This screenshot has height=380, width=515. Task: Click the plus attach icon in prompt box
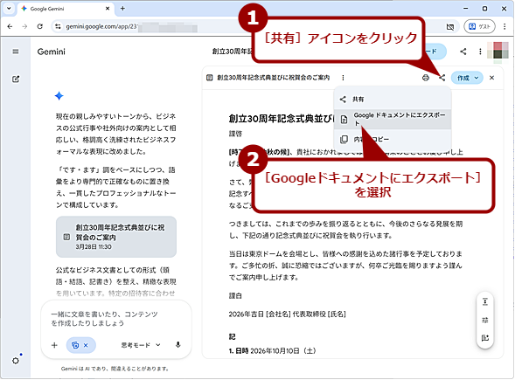click(54, 345)
